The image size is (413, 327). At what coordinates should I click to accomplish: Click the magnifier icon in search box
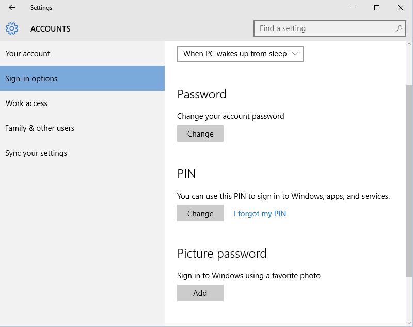click(399, 28)
